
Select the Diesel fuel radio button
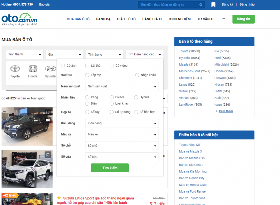tap(112, 97)
